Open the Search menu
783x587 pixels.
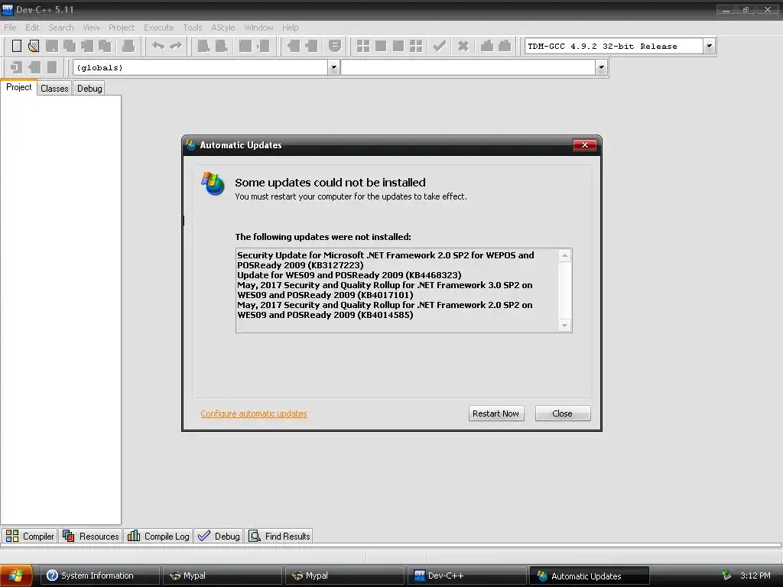point(61,28)
